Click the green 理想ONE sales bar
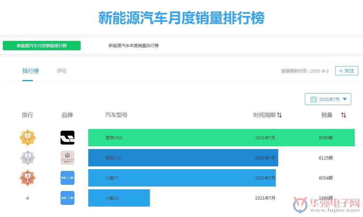The width and height of the screenshot is (363, 217). click(221, 138)
